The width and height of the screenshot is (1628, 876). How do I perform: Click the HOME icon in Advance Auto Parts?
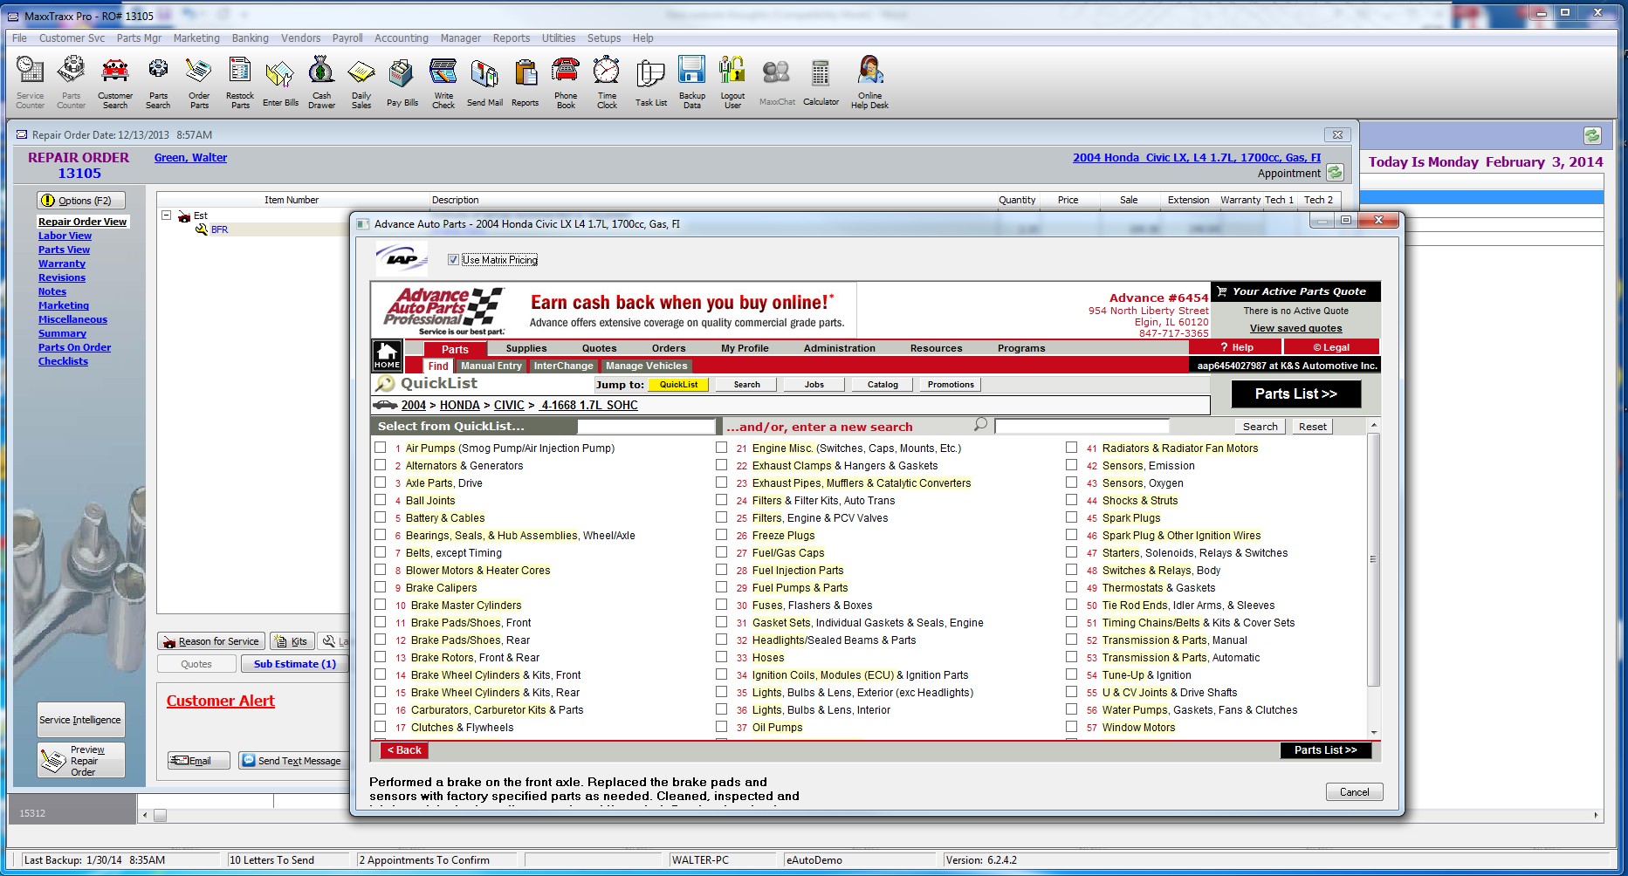click(387, 355)
